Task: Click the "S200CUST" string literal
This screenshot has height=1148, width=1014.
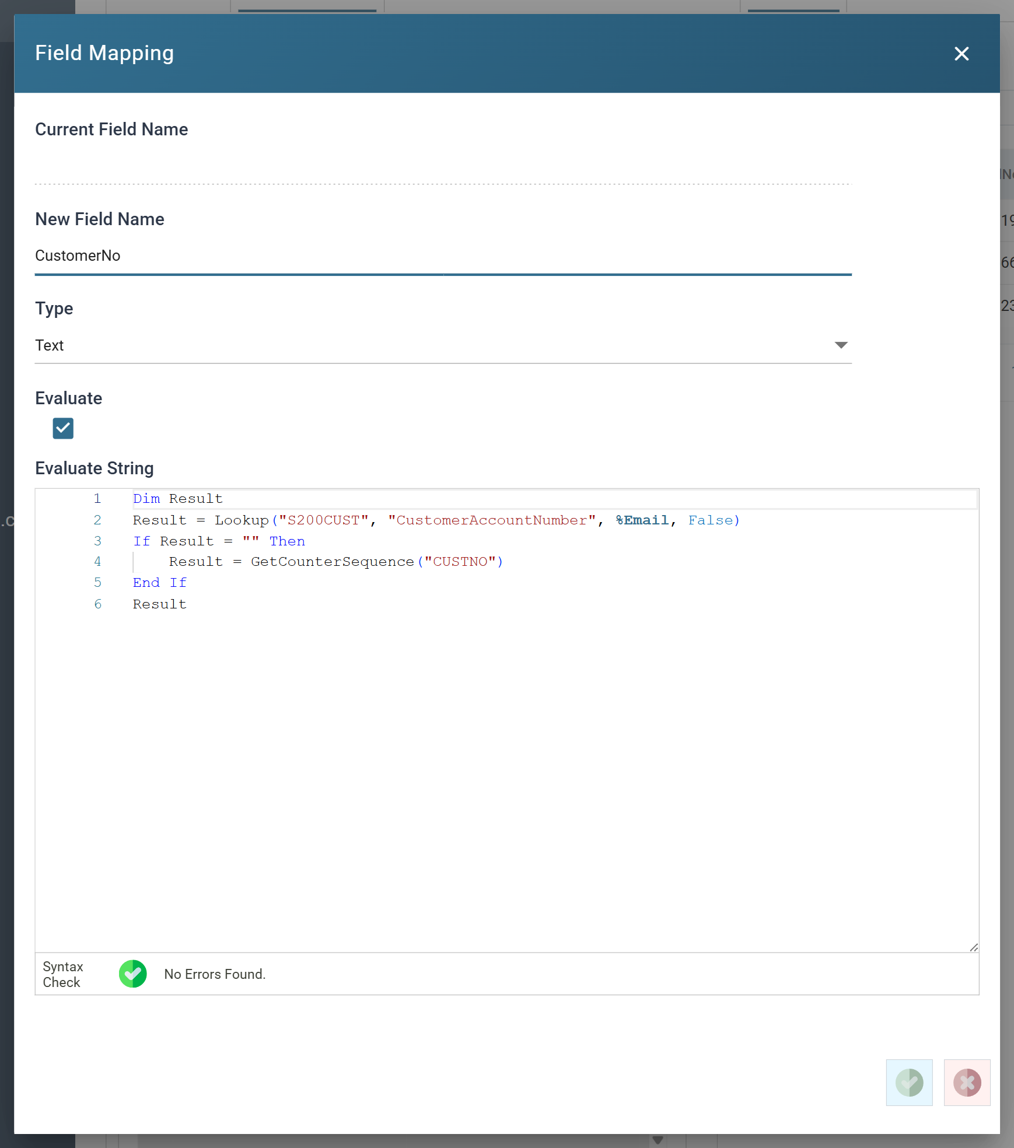Action: [x=324, y=520]
